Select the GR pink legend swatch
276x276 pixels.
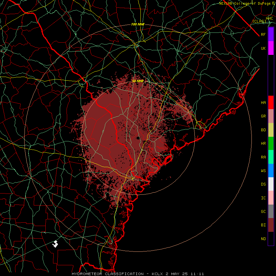tap(271, 116)
